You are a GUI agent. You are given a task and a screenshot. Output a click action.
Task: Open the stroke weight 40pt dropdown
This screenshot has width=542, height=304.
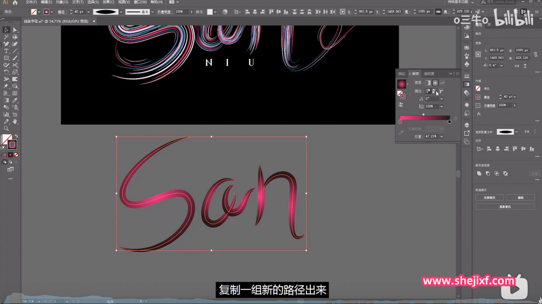click(515, 97)
